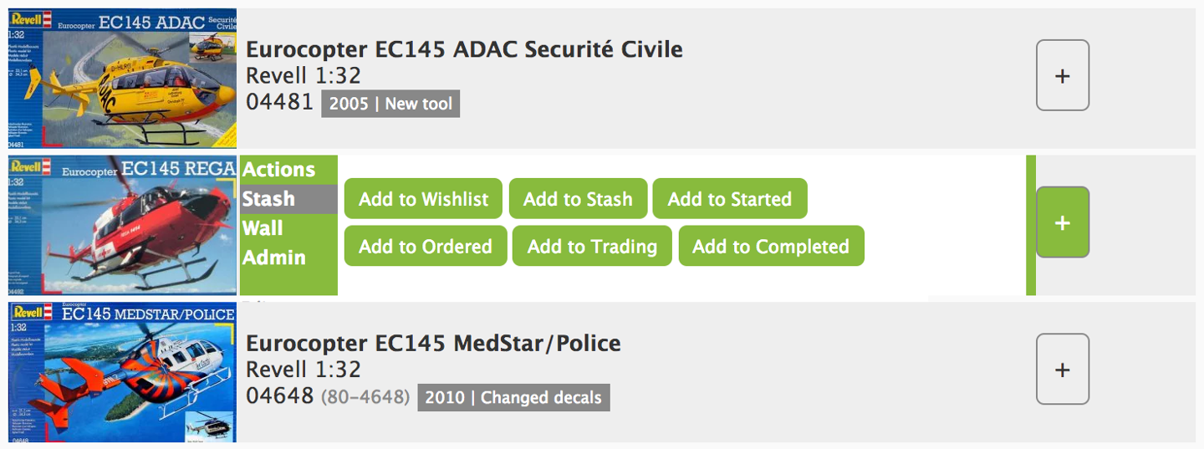Viewport: 1204px width, 449px height.
Task: Select the Actions menu heading
Action: click(279, 170)
